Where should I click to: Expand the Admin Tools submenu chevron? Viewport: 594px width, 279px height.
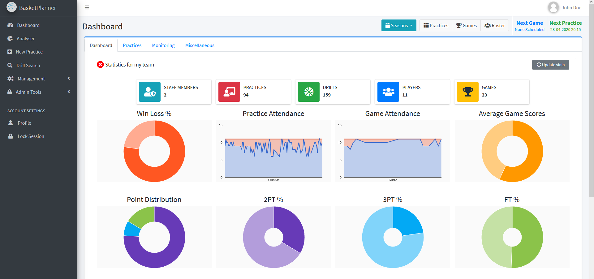coord(69,92)
